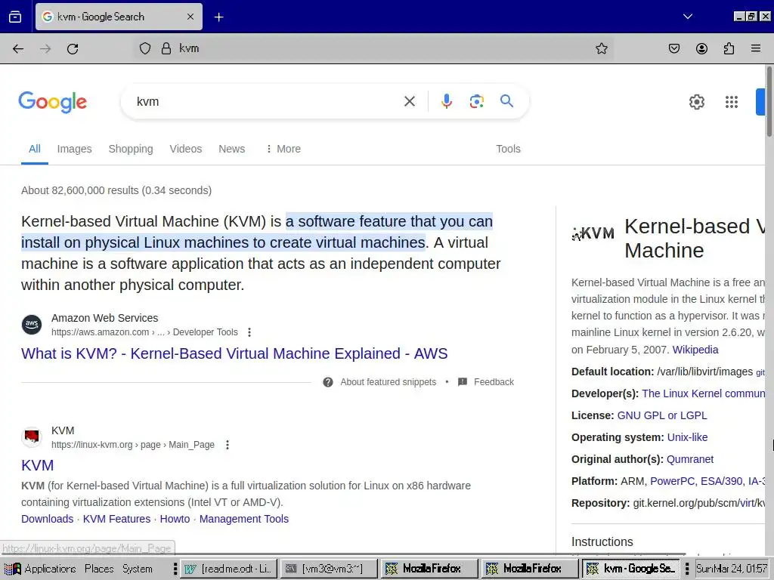Open the Save to Pocket icon
The image size is (774, 580).
coord(673,48)
